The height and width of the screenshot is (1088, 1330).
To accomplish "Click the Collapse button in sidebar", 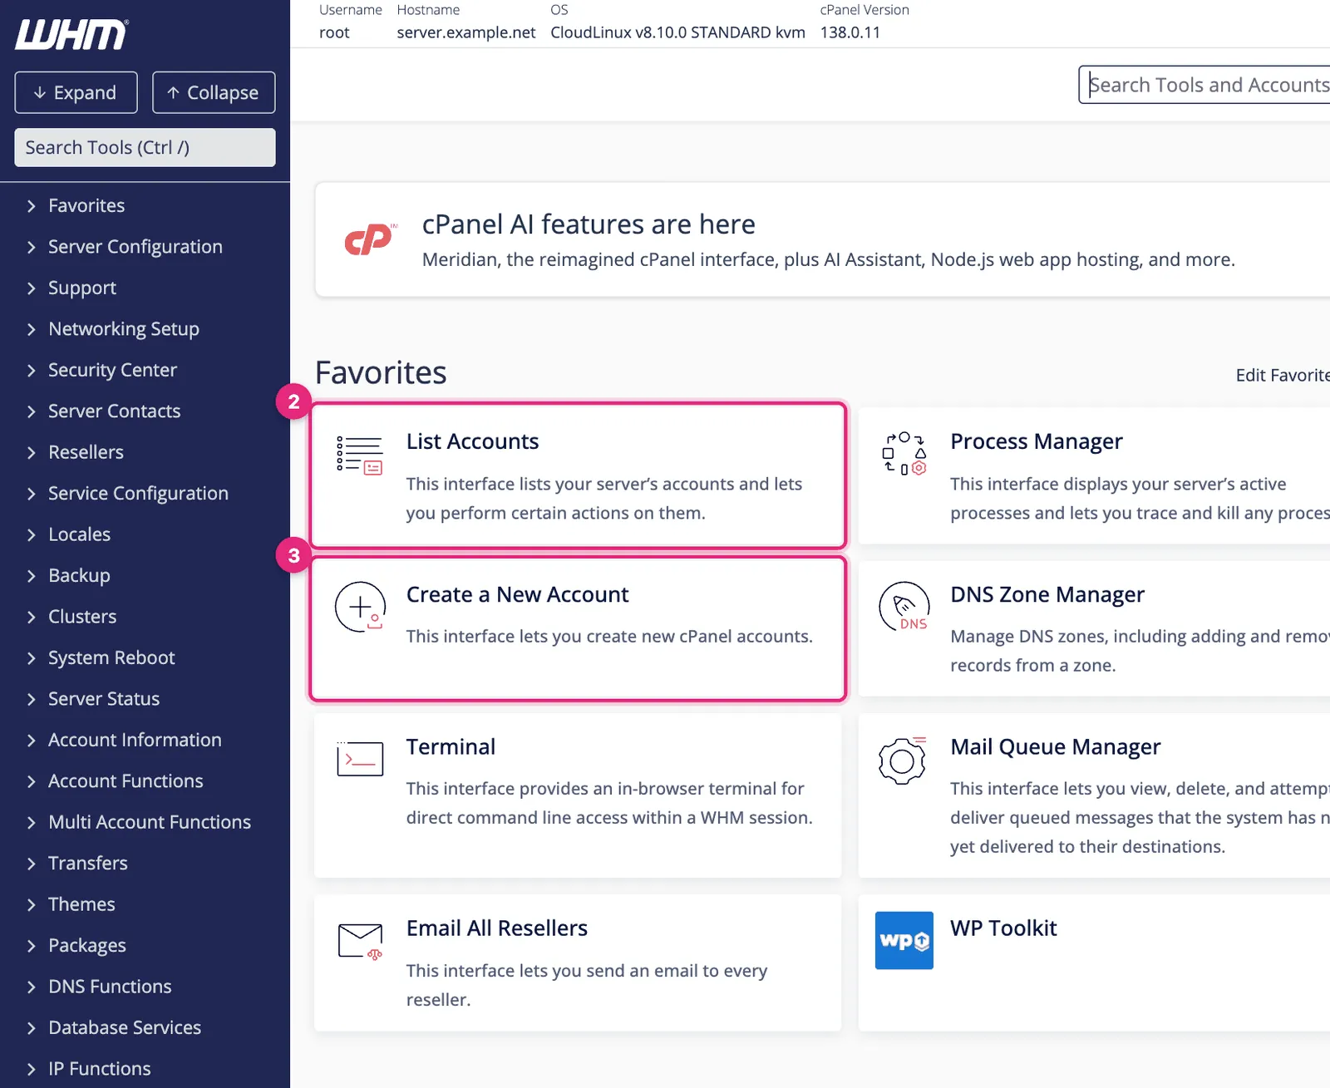I will 214,92.
